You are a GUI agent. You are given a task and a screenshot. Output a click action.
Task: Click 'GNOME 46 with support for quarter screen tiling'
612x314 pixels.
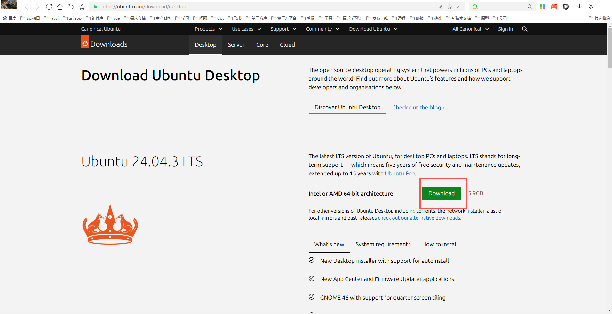pos(383,298)
